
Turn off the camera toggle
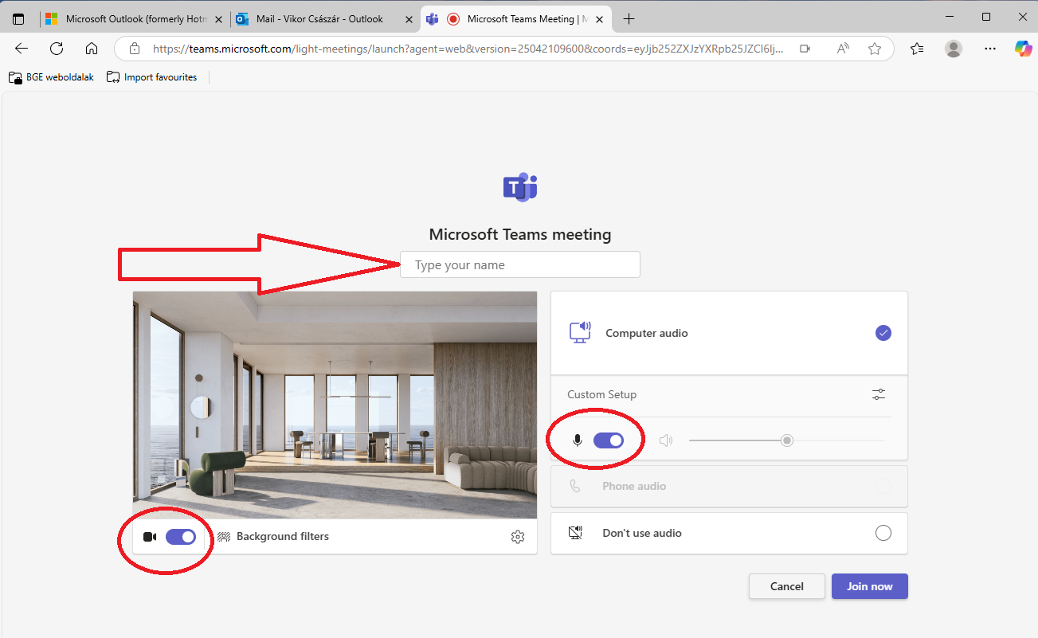pyautogui.click(x=181, y=537)
